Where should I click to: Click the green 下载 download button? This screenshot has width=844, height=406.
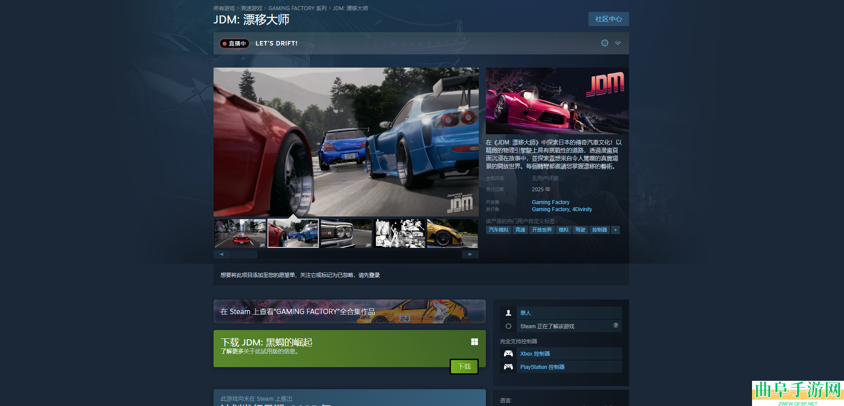pos(464,367)
